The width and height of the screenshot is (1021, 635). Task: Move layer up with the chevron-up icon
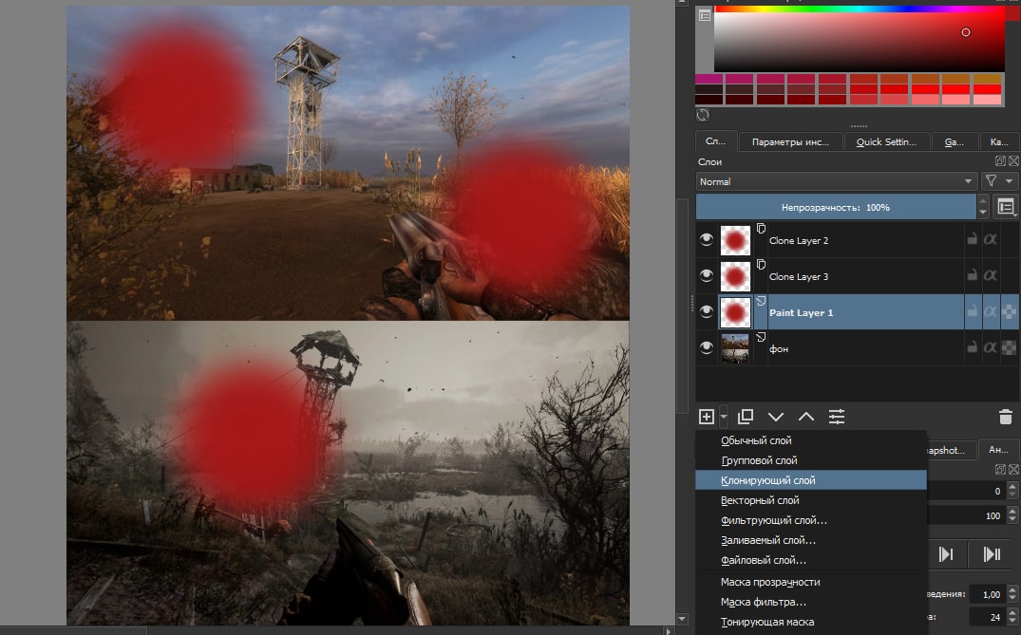(806, 417)
